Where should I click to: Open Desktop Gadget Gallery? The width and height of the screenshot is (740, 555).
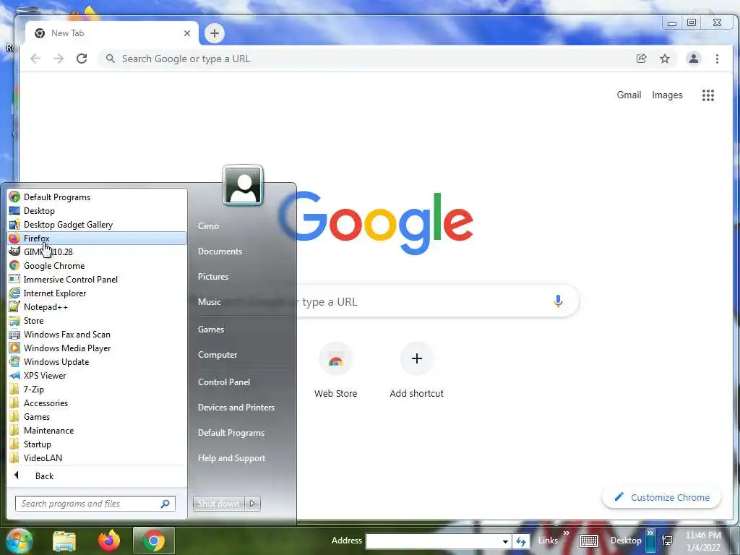[98, 225]
